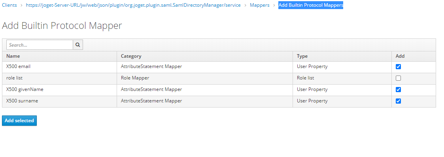Click the Category column header
This screenshot has height=157, width=444.
click(131, 56)
